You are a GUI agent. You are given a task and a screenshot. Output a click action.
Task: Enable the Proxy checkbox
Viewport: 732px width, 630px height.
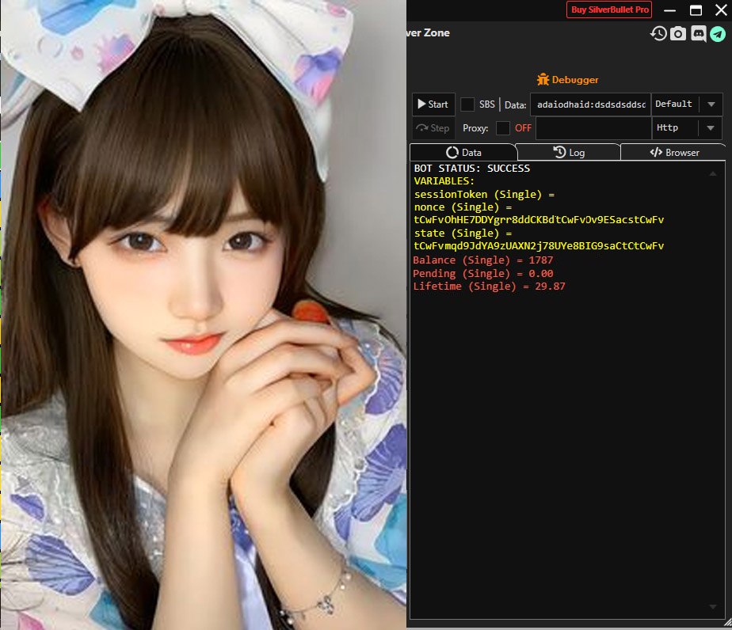[503, 127]
